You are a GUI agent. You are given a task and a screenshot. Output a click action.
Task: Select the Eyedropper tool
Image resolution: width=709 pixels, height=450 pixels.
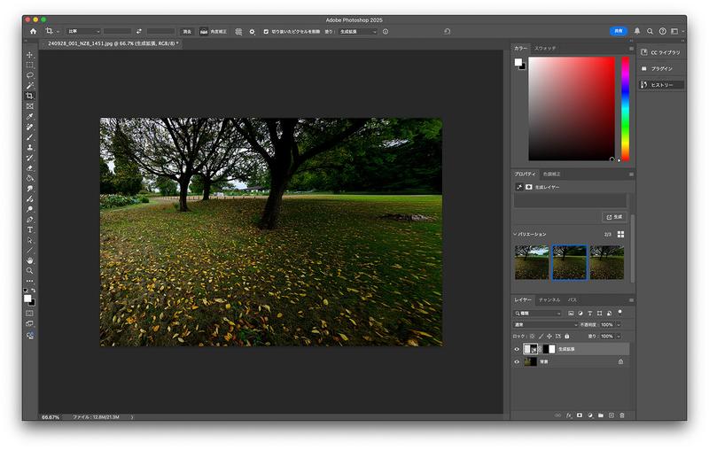point(29,116)
